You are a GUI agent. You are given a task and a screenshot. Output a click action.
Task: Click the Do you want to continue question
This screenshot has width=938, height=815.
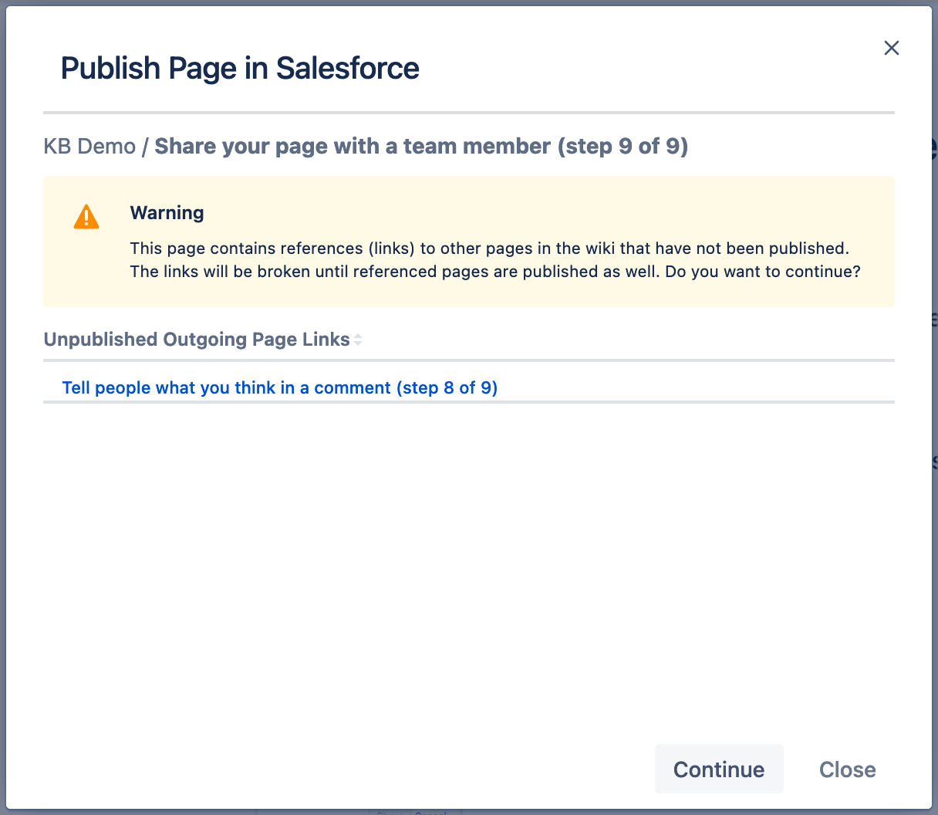(762, 272)
